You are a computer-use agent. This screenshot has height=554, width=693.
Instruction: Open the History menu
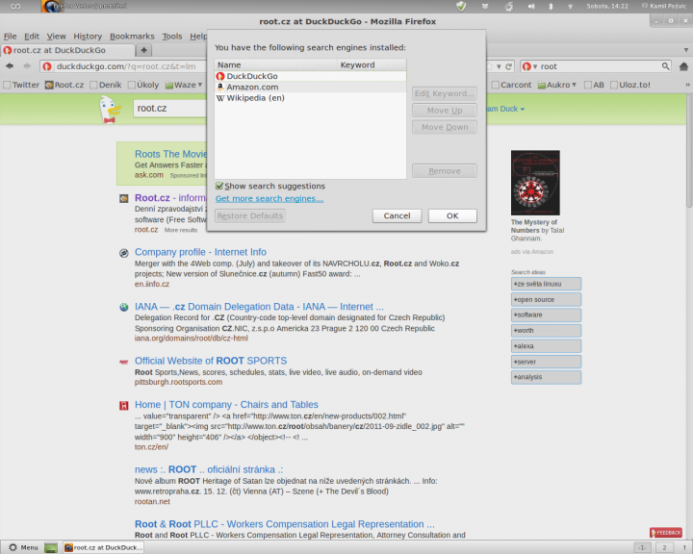click(x=88, y=37)
